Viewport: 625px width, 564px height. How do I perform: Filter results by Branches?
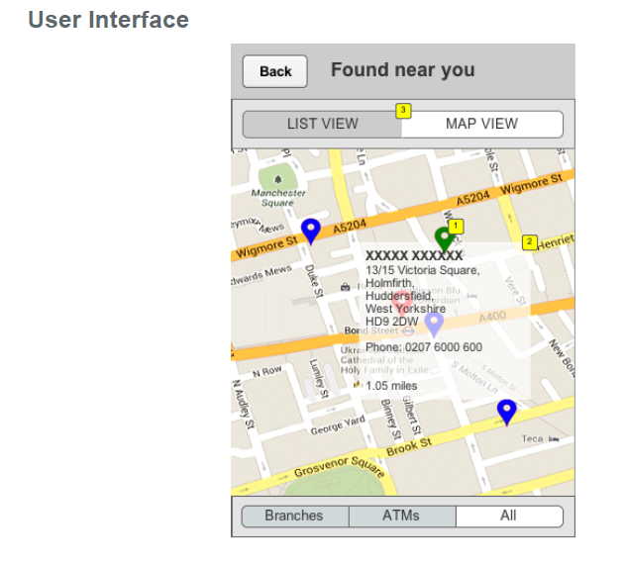[294, 516]
